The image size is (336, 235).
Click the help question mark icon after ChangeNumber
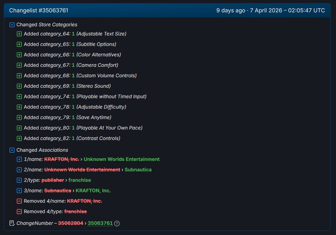point(117,223)
